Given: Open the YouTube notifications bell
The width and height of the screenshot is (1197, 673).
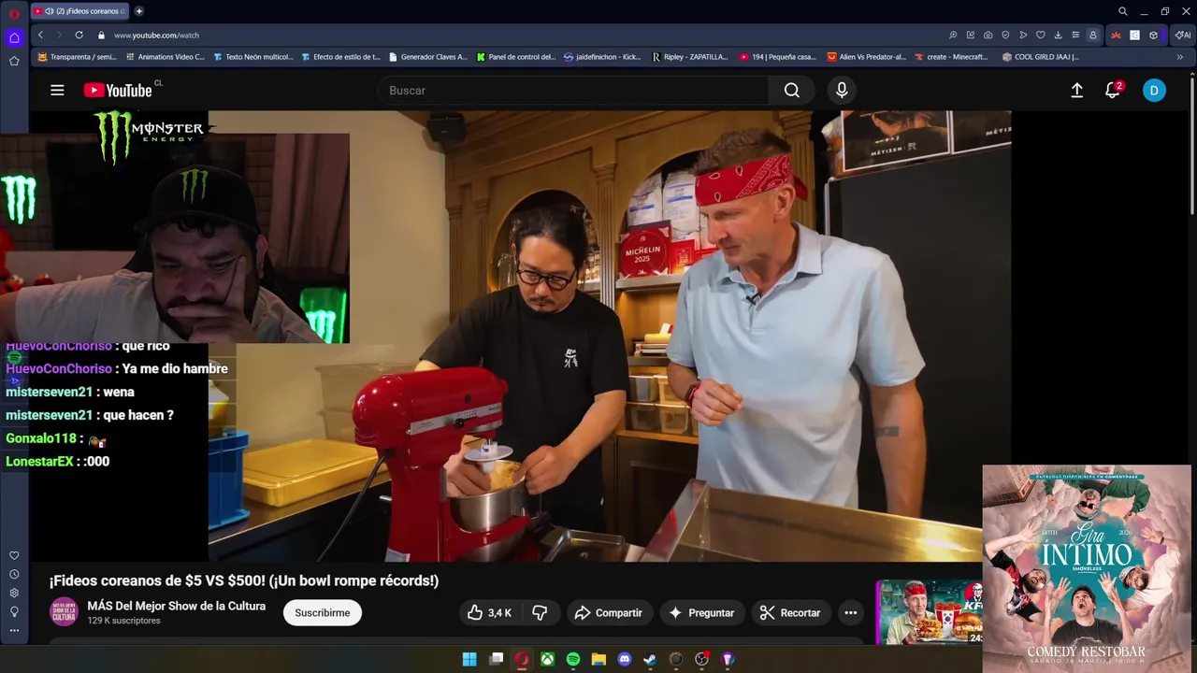Looking at the screenshot, I should click(1112, 90).
